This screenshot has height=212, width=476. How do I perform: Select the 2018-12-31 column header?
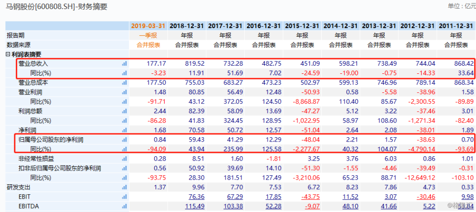187,26
